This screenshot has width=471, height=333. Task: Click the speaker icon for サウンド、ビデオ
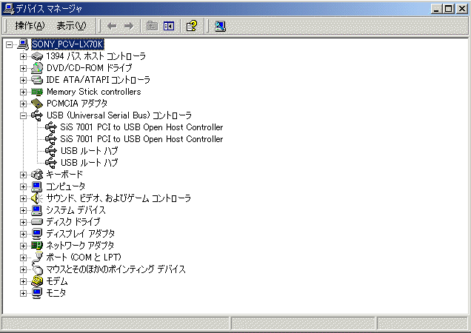[37, 198]
